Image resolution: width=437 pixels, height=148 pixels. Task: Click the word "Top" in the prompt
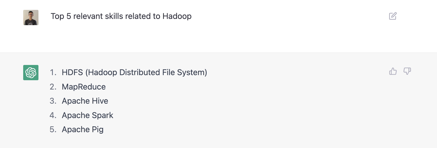(x=57, y=16)
